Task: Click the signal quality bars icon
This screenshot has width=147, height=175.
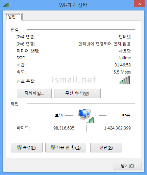Action: tap(125, 80)
